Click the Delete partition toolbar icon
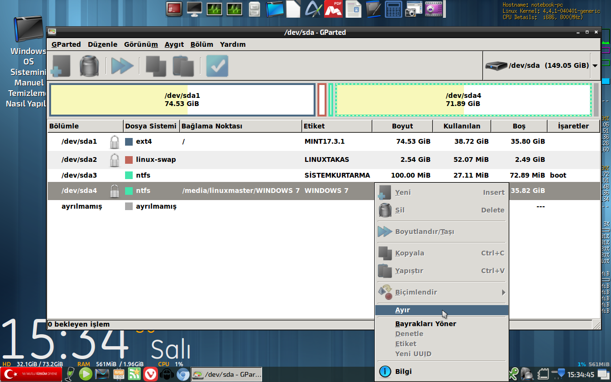The height and width of the screenshot is (382, 611). click(x=89, y=66)
